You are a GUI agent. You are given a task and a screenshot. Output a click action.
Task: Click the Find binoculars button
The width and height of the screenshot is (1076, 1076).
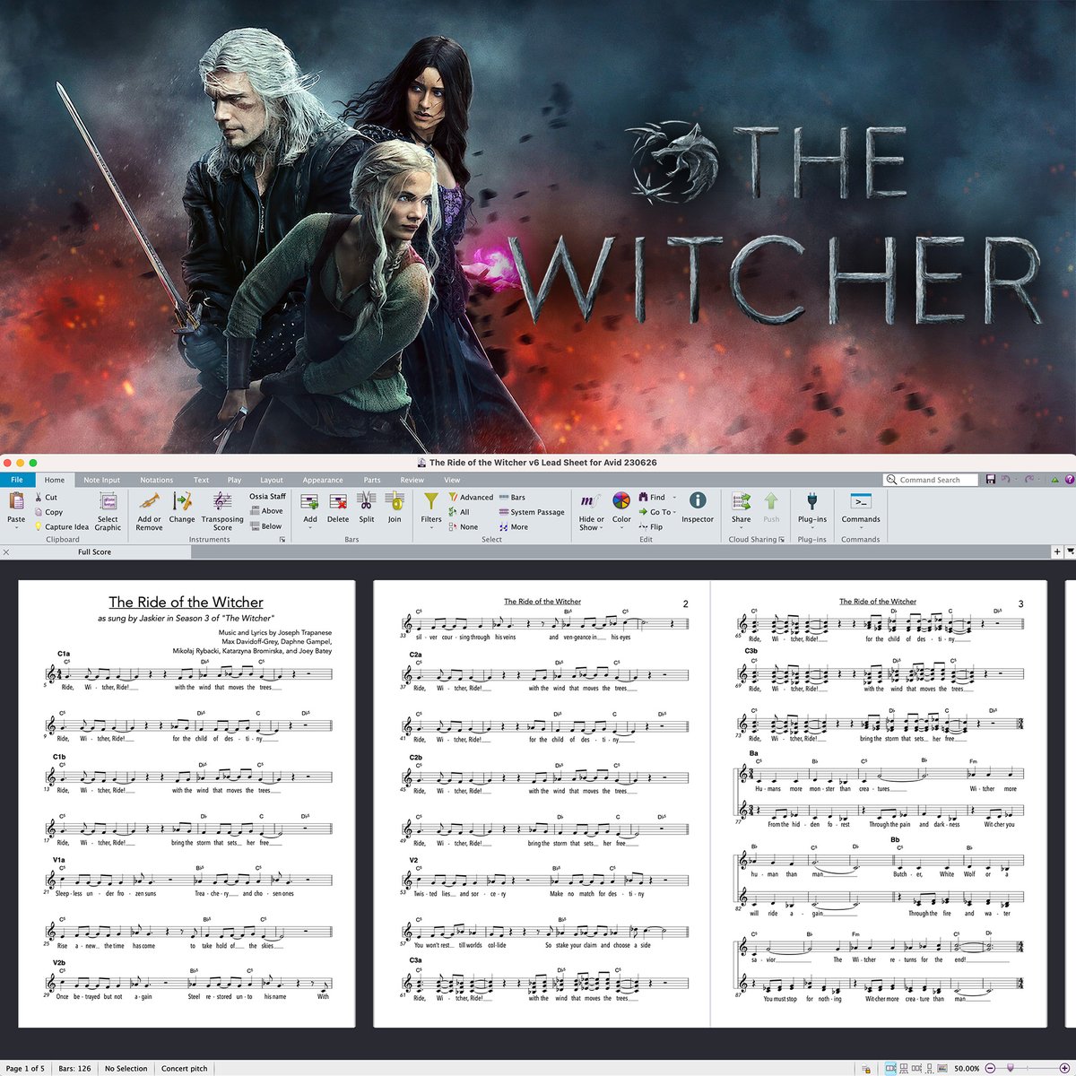click(653, 497)
